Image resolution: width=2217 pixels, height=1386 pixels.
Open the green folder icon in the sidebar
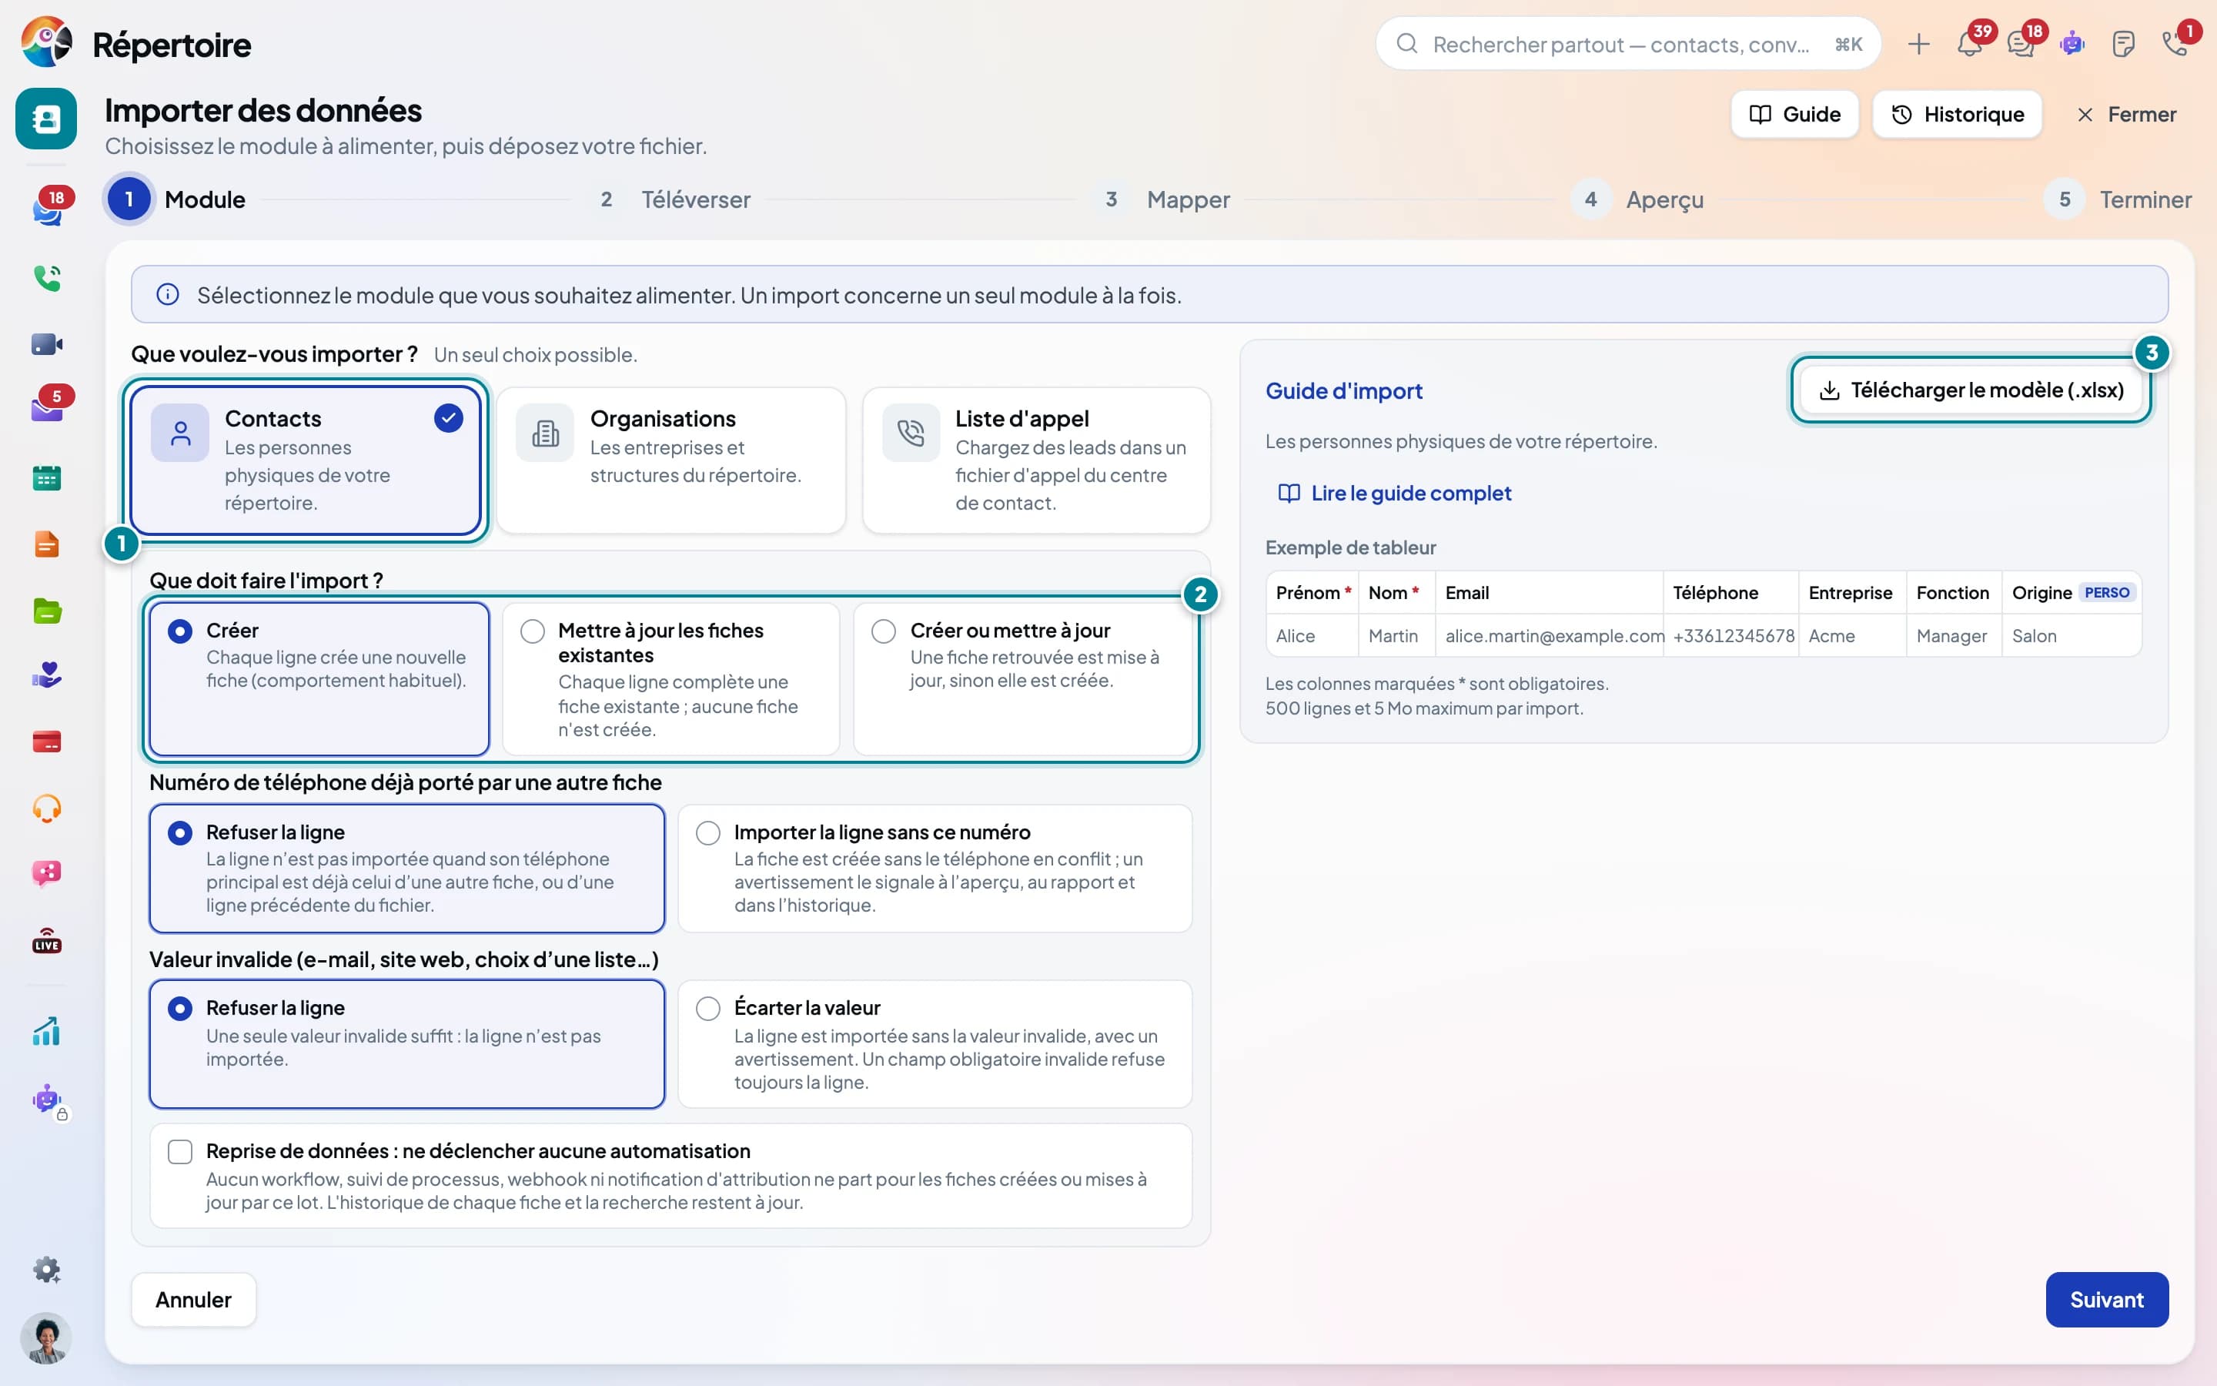pyautogui.click(x=47, y=611)
